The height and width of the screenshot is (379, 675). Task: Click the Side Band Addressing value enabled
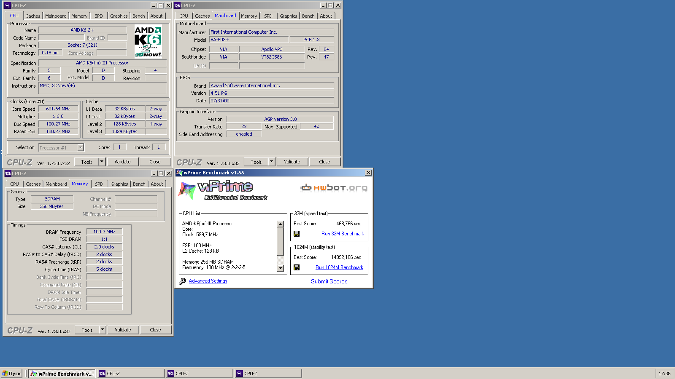(244, 134)
